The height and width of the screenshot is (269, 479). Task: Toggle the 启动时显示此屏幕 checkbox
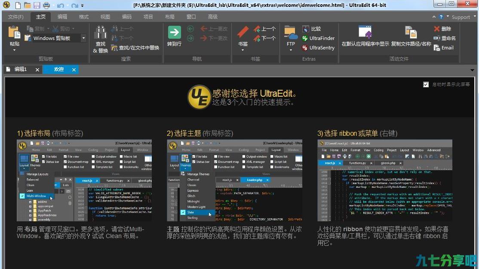tap(426, 85)
